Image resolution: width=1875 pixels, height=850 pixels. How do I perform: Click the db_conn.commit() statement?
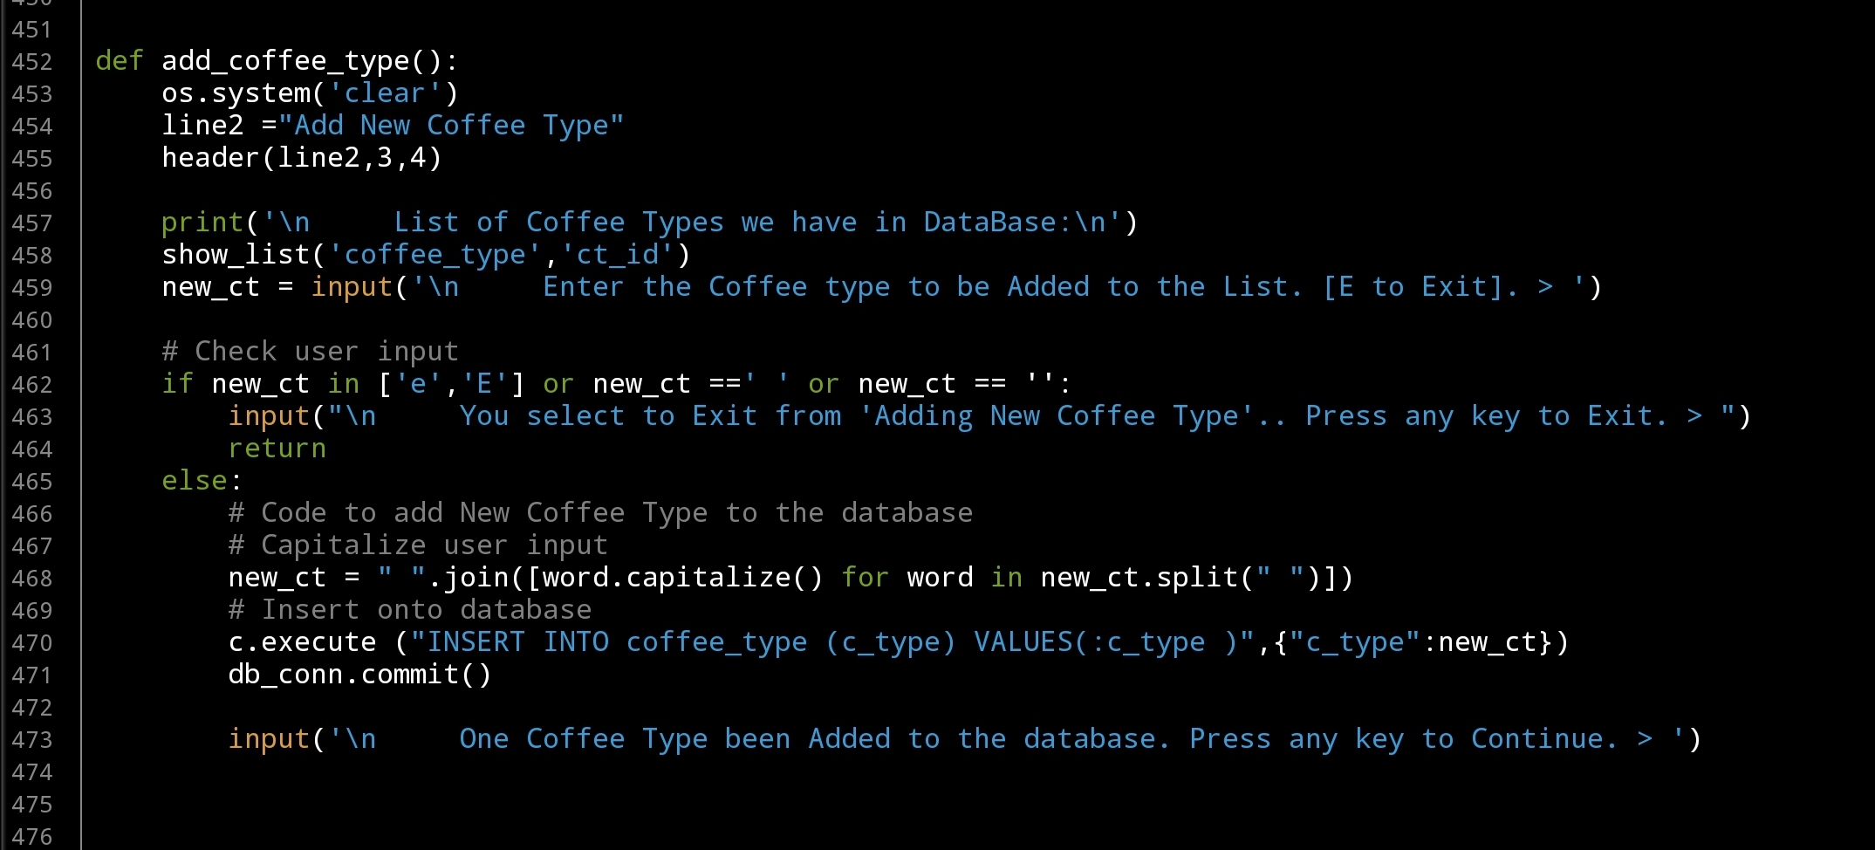(359, 675)
